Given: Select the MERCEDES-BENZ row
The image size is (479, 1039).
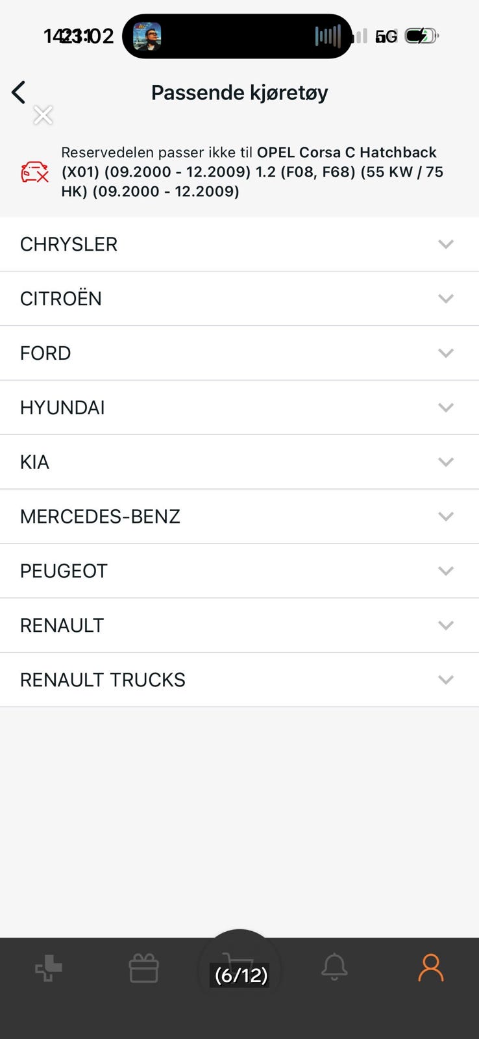Looking at the screenshot, I should 239,517.
